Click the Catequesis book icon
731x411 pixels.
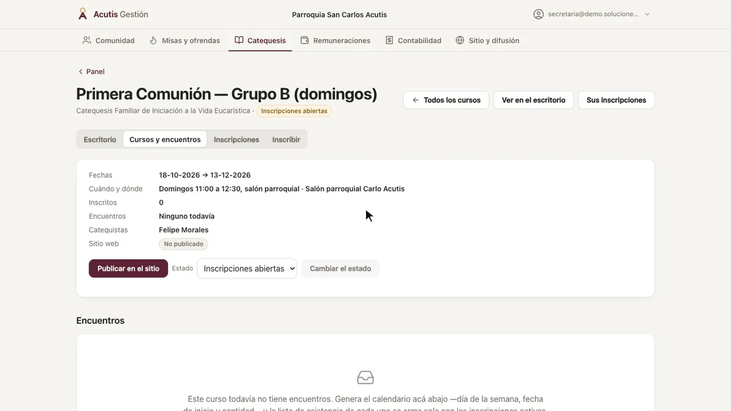pos(239,40)
